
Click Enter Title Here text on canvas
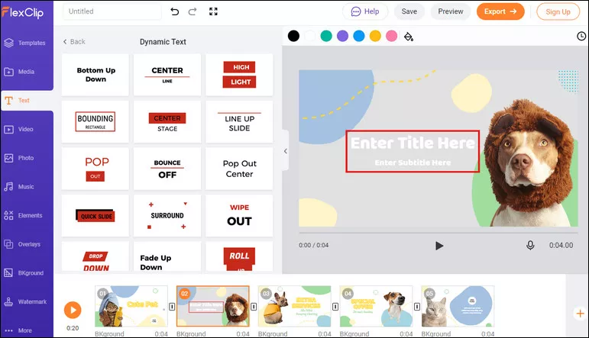coord(413,143)
